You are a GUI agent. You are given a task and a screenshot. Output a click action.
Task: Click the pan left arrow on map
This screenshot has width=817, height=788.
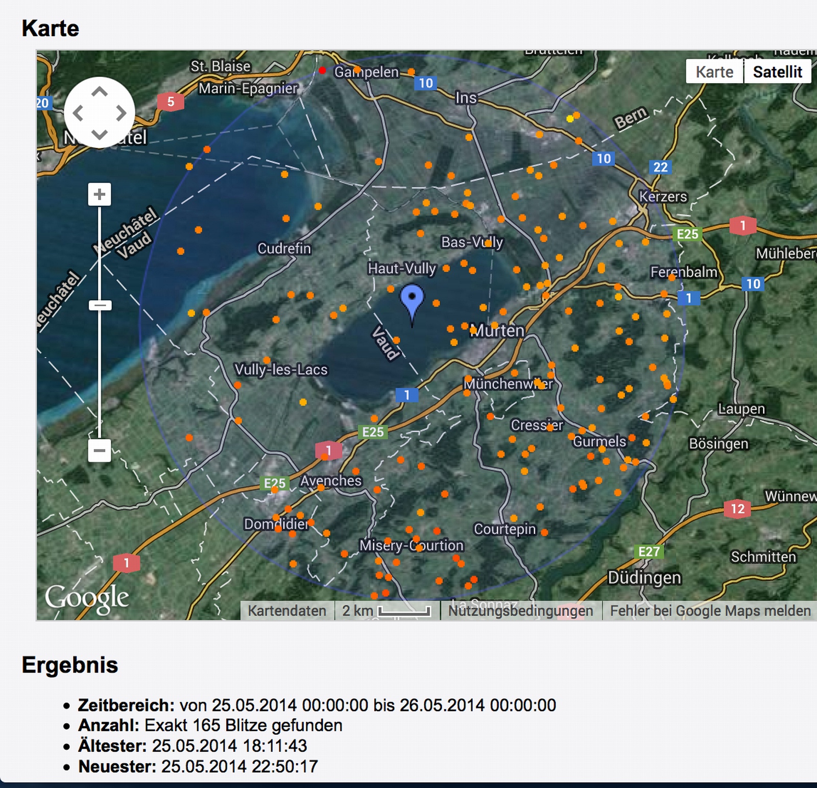(x=78, y=113)
